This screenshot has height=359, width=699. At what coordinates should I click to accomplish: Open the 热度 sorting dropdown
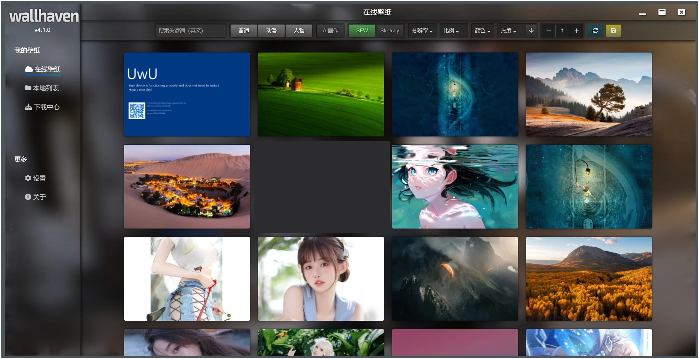pos(508,30)
